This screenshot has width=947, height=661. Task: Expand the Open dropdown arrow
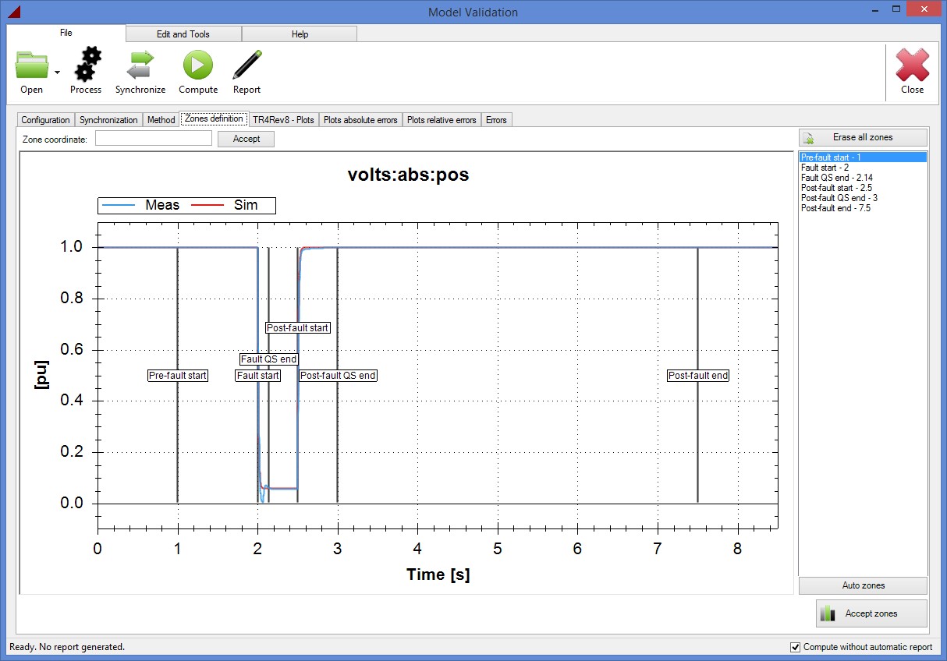(x=57, y=72)
